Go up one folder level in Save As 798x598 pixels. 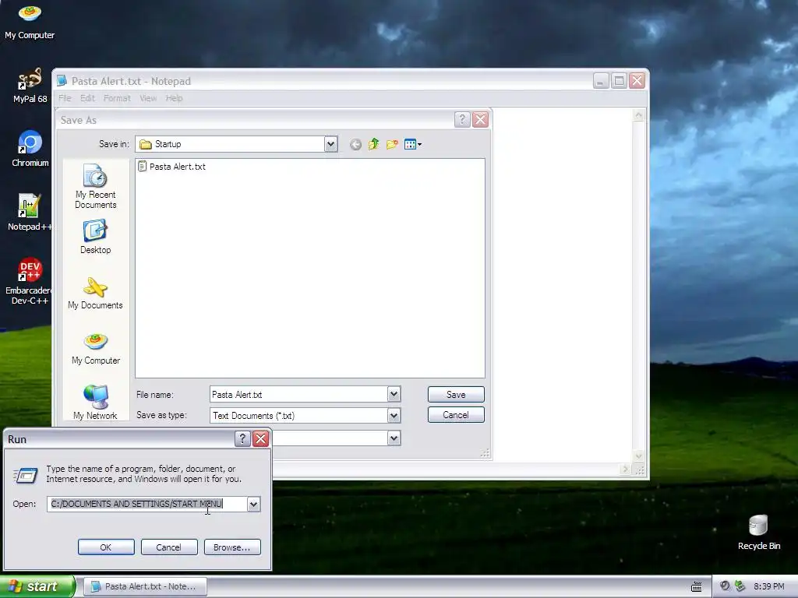373,144
